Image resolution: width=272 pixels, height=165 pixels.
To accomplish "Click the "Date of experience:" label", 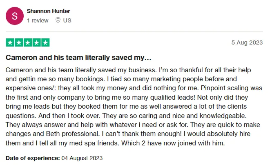I will coord(33,158).
